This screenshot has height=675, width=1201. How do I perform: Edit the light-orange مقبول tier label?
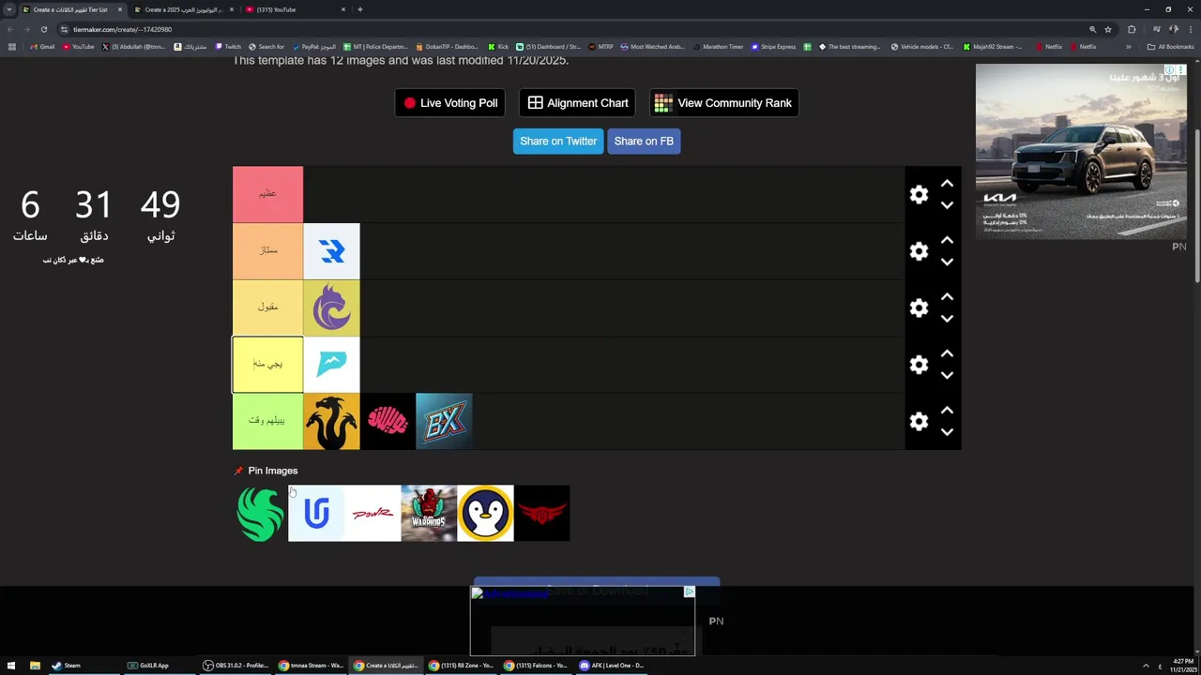(267, 307)
